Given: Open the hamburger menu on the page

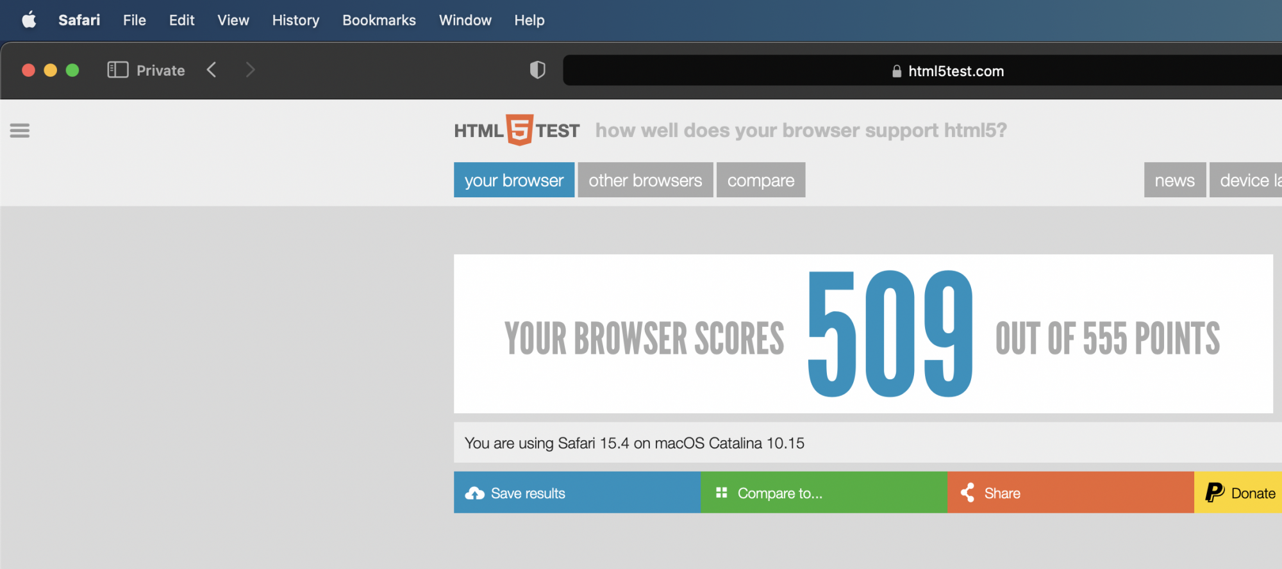Looking at the screenshot, I should click(20, 131).
